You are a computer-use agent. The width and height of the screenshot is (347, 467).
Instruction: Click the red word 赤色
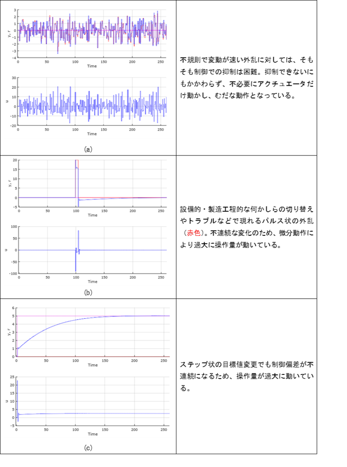(x=194, y=233)
